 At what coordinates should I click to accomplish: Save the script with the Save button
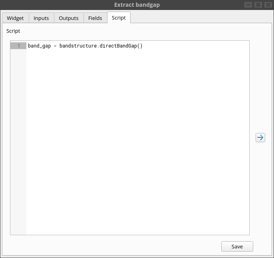click(x=237, y=246)
